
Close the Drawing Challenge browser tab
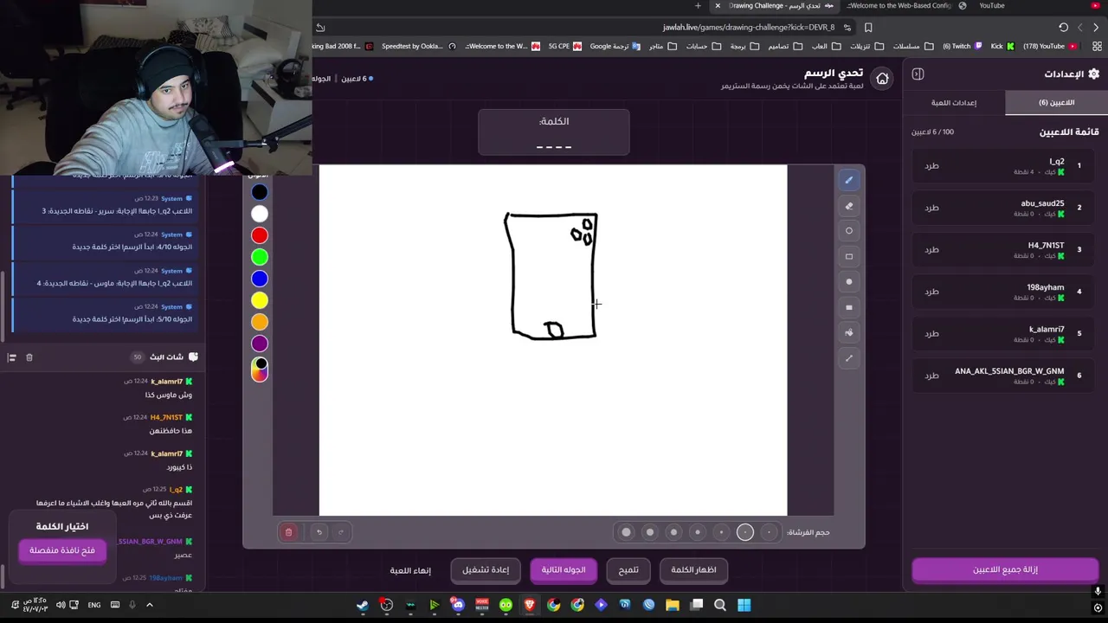718,6
